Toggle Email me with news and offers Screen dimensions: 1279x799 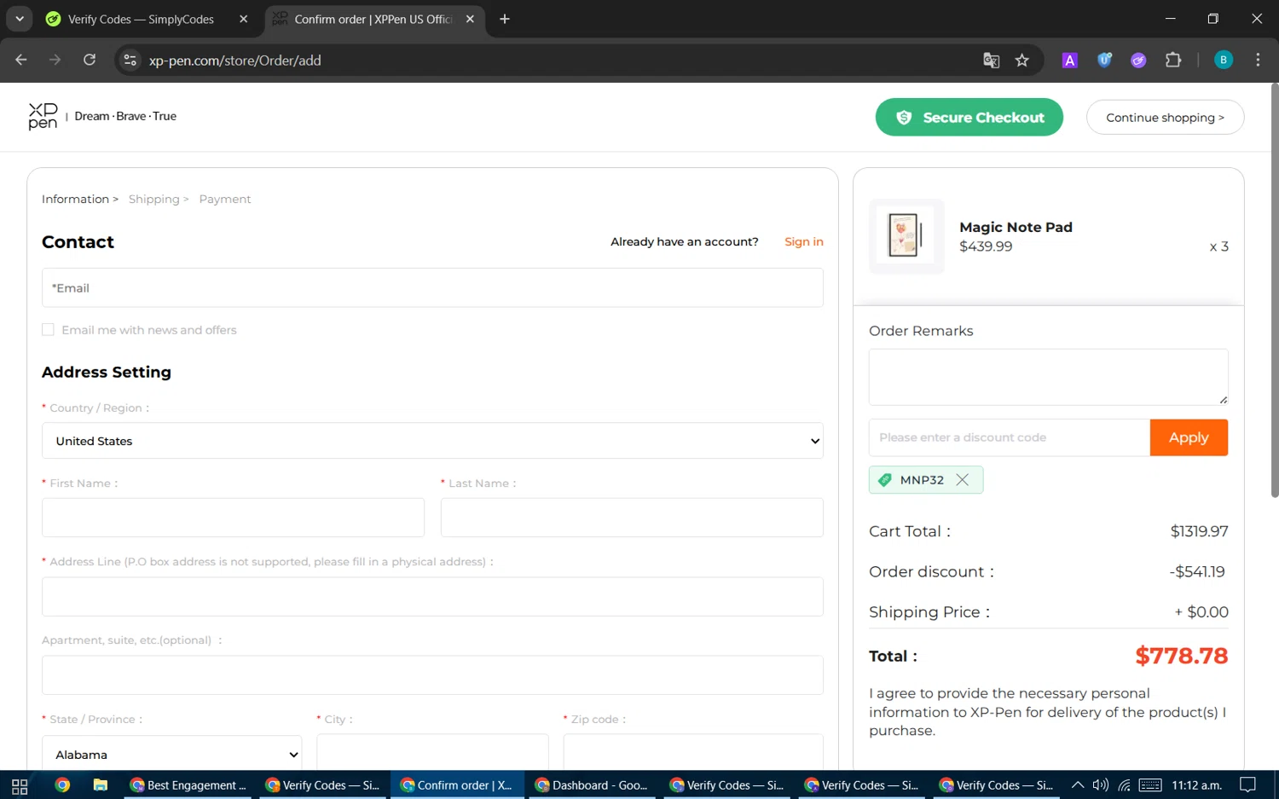pos(49,330)
